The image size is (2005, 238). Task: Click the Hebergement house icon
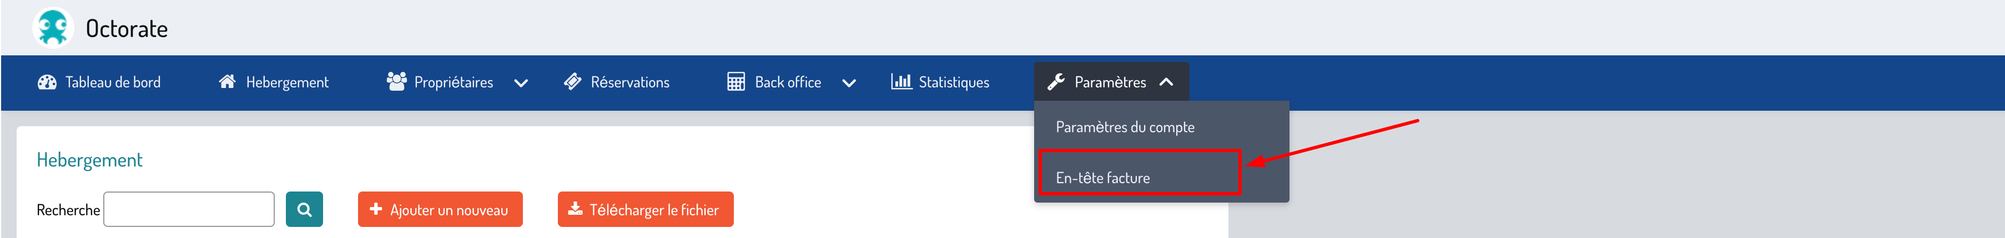227,81
